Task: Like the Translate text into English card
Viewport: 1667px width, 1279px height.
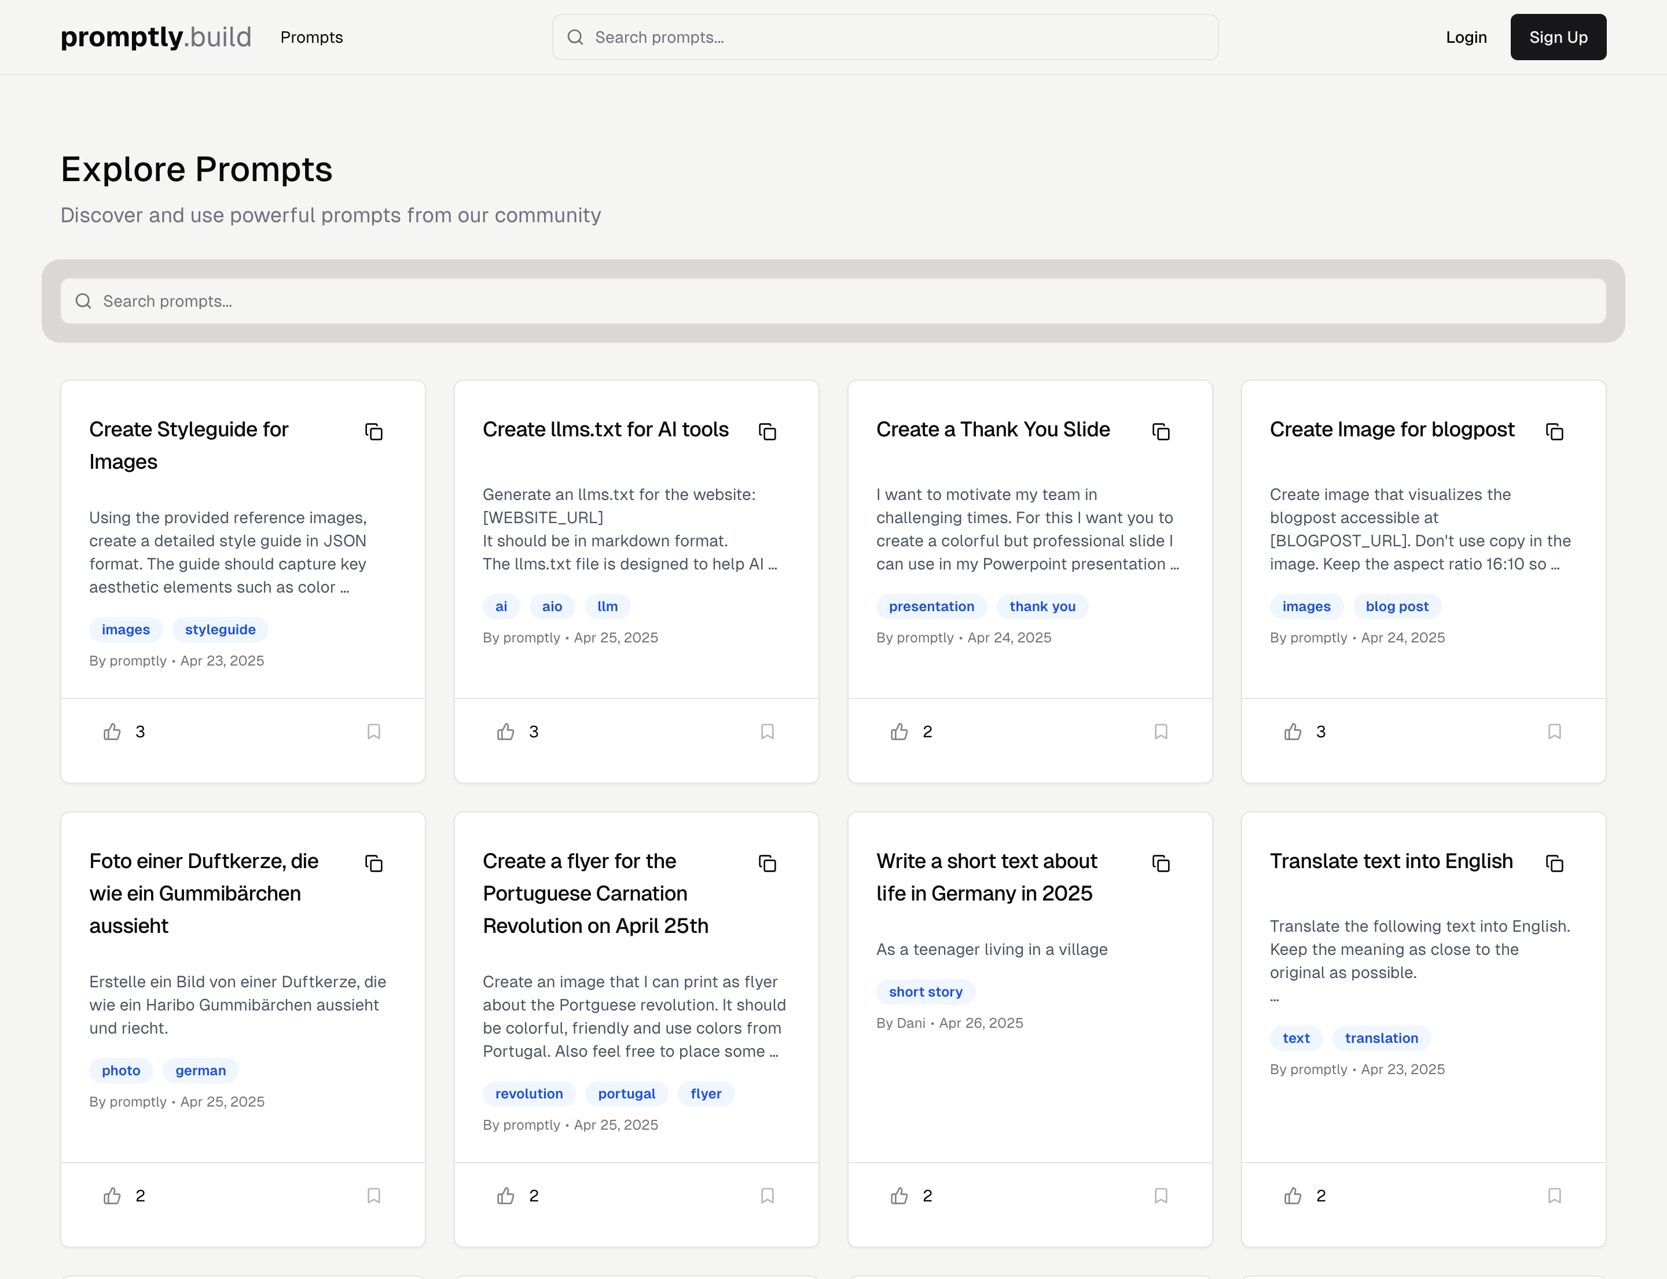Action: [1293, 1196]
